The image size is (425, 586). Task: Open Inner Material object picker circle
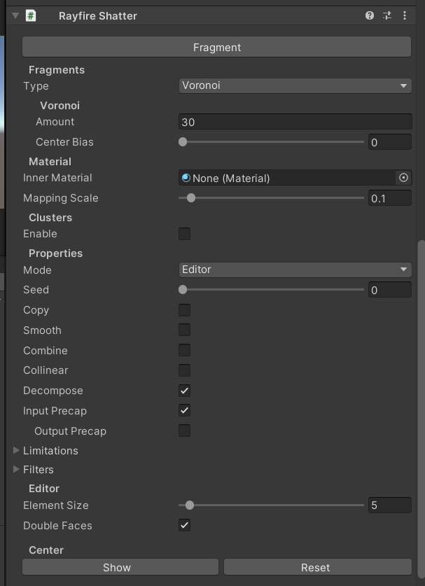403,178
